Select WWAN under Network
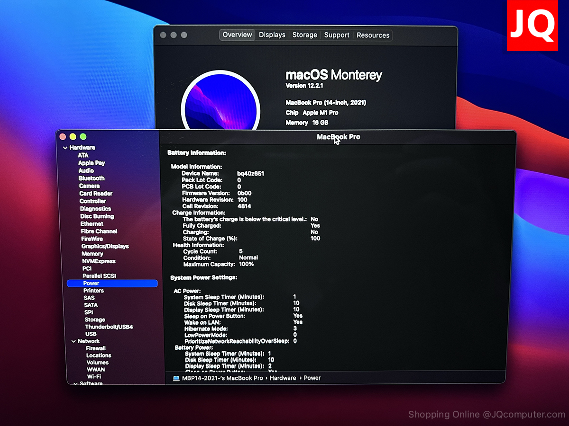Screen dimensions: 569x426 (96, 370)
